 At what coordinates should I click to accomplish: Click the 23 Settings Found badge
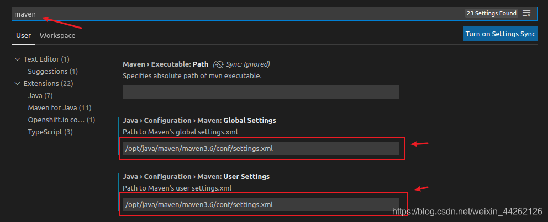[492, 14]
